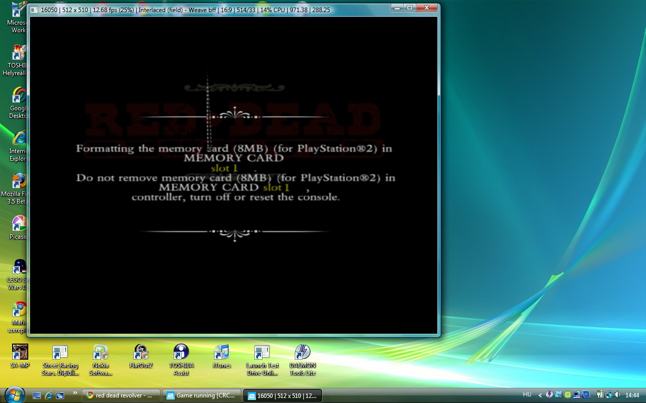Click the tray icon with monitor and globe
Viewport: 646px width, 403px height.
tap(577, 394)
